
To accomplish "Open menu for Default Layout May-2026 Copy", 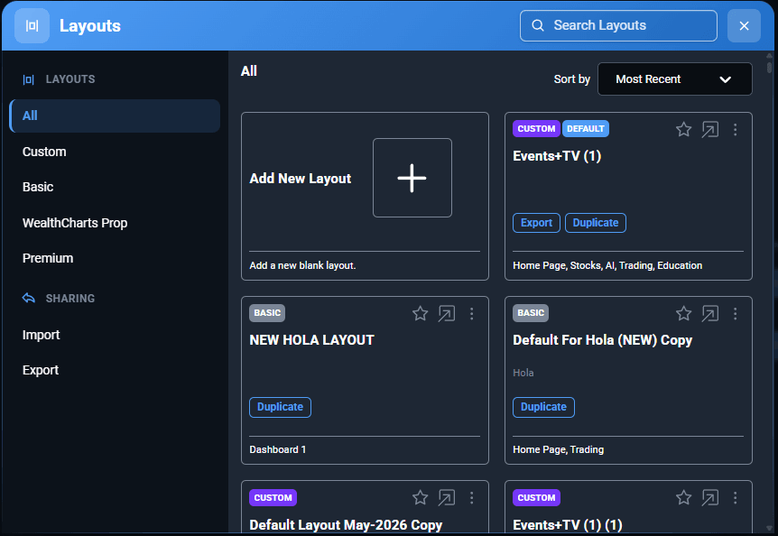I will tap(472, 497).
